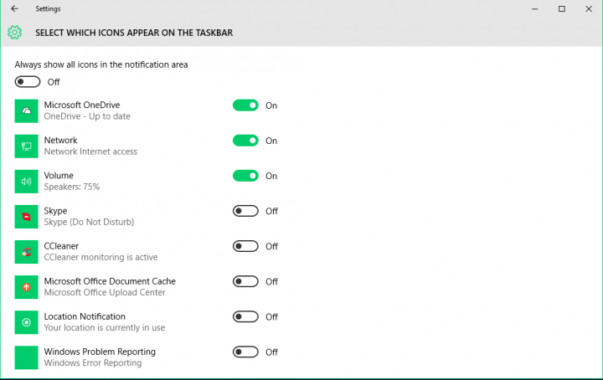The image size is (603, 380).
Task: Click the Volume speaker icon
Action: pyautogui.click(x=26, y=182)
